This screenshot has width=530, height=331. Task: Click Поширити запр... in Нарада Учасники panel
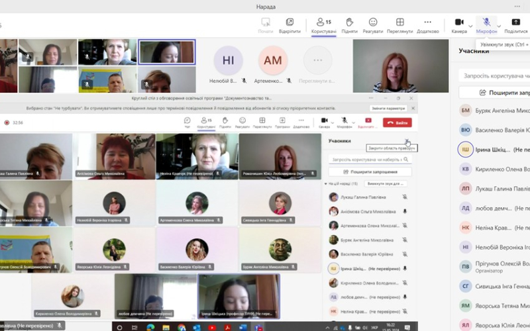click(494, 93)
